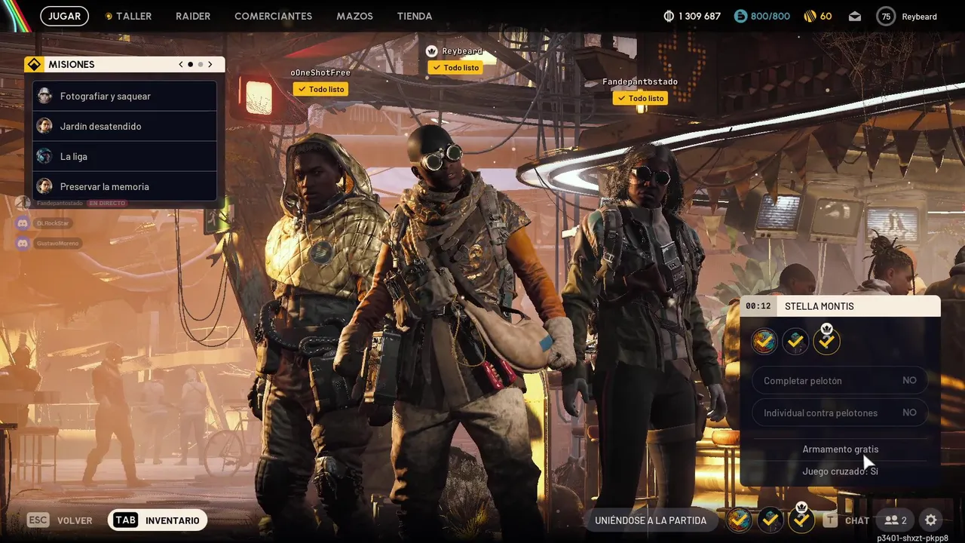Click the GustavoMoreno name tag
Screen dimensions: 965x543
pos(58,244)
